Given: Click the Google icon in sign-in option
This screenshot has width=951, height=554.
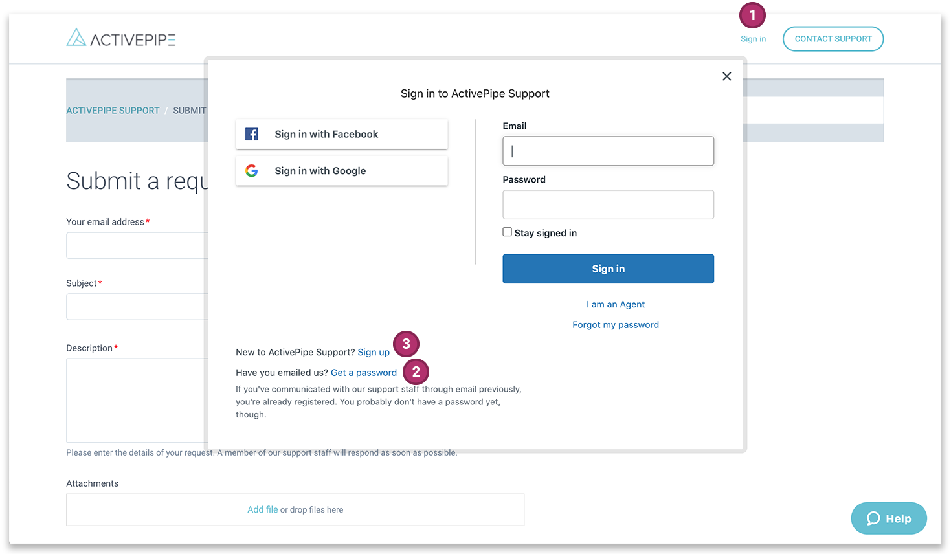Looking at the screenshot, I should click(251, 170).
